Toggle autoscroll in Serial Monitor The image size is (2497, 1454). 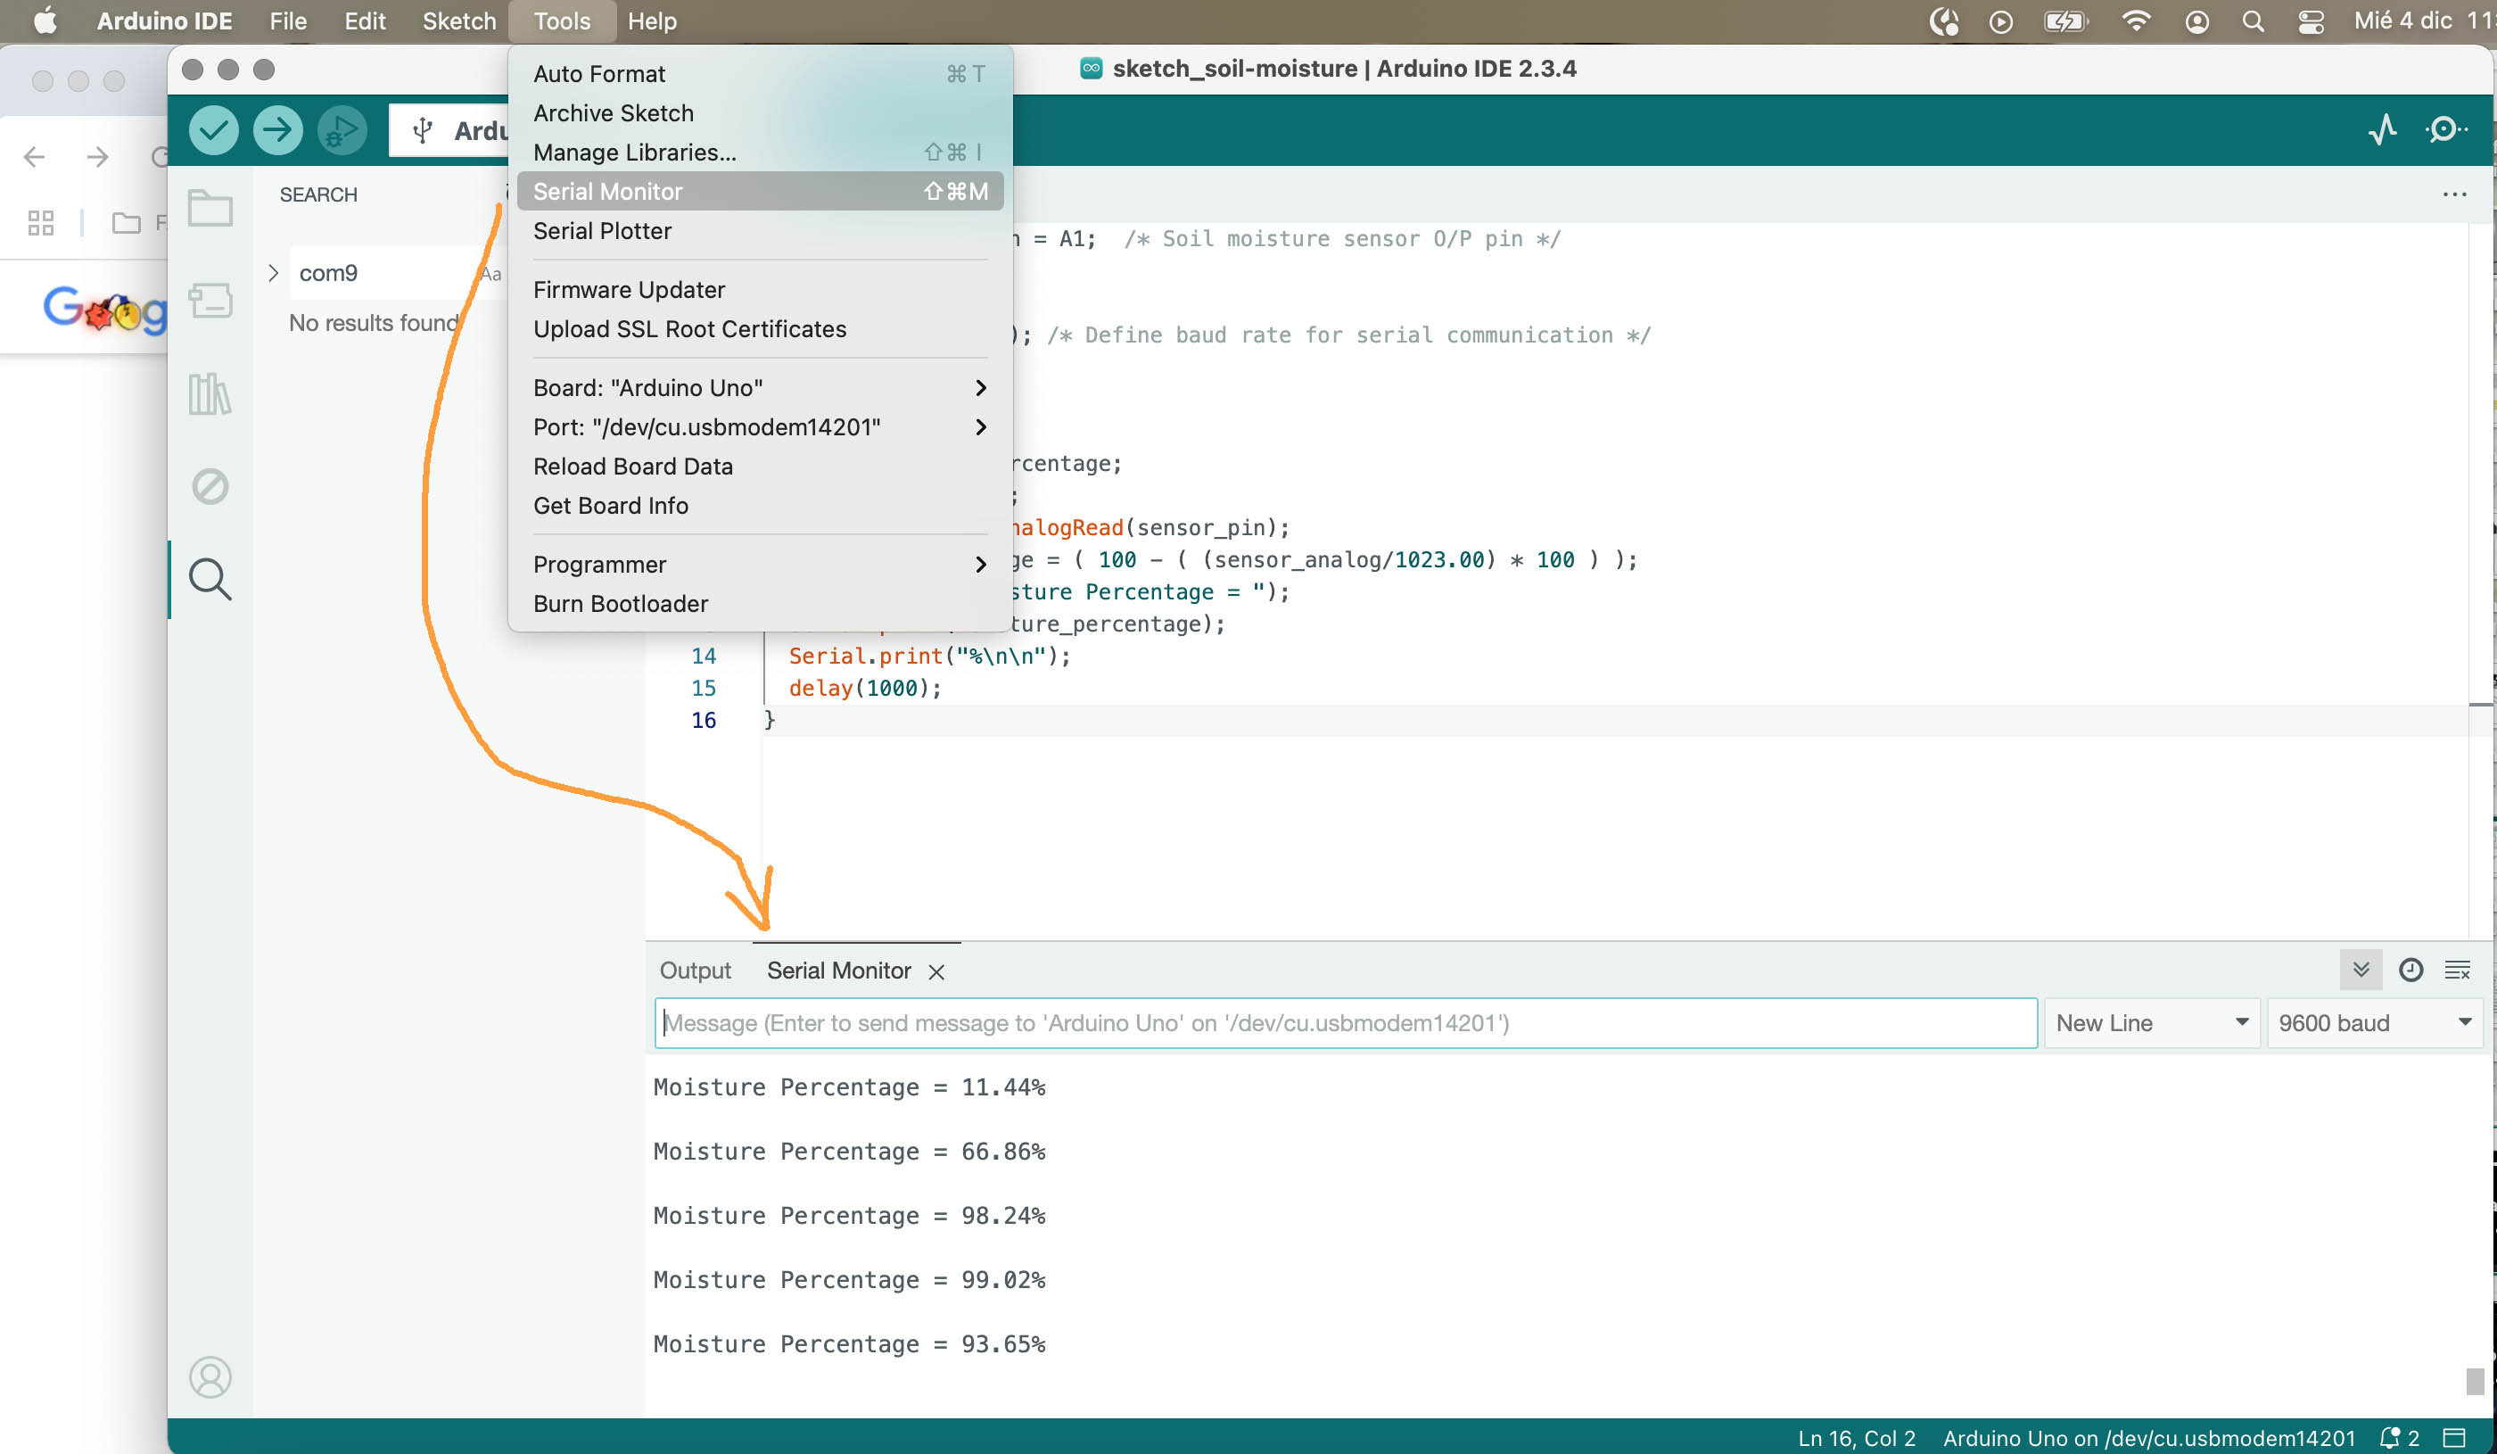(x=2361, y=971)
